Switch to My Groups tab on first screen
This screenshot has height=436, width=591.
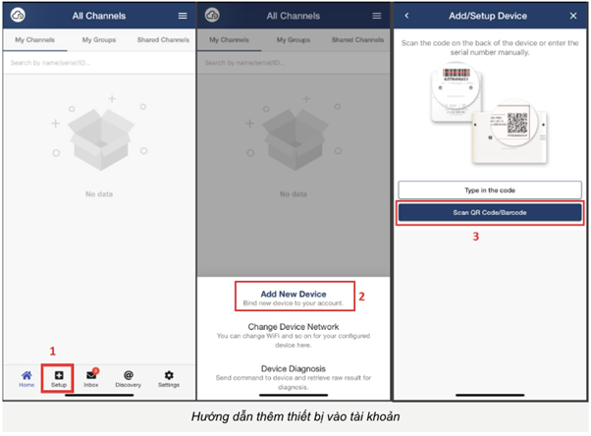(x=99, y=40)
